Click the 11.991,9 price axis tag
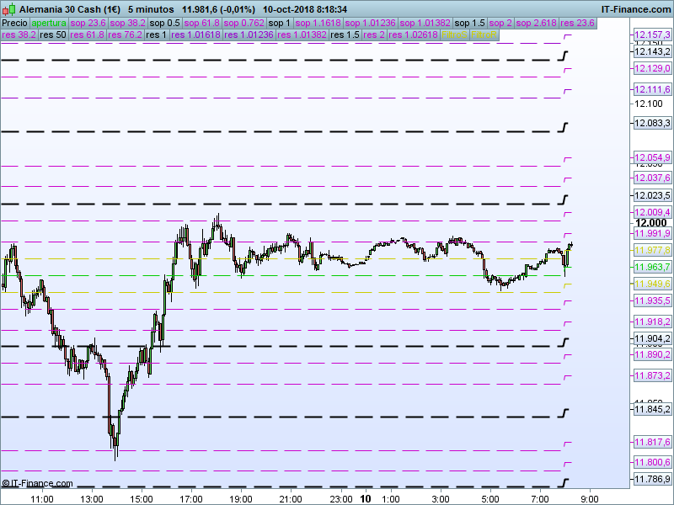Image resolution: width=674 pixels, height=505 pixels. (652, 233)
